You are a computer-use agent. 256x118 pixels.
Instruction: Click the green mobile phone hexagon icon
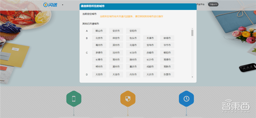click(x=74, y=99)
